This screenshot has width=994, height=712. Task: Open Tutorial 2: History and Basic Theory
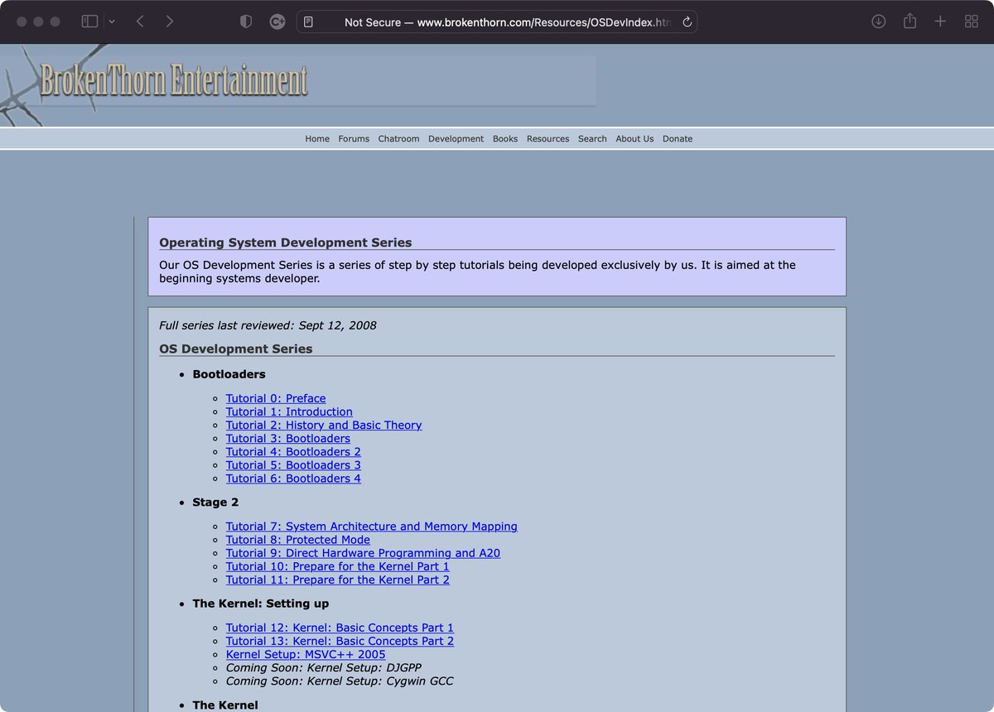[324, 425]
